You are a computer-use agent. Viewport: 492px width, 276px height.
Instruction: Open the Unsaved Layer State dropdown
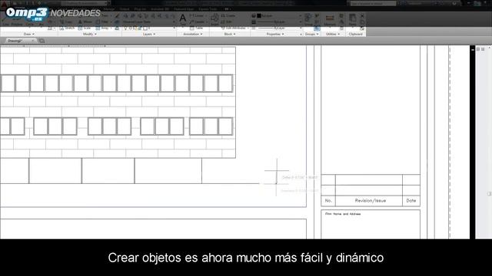(149, 22)
